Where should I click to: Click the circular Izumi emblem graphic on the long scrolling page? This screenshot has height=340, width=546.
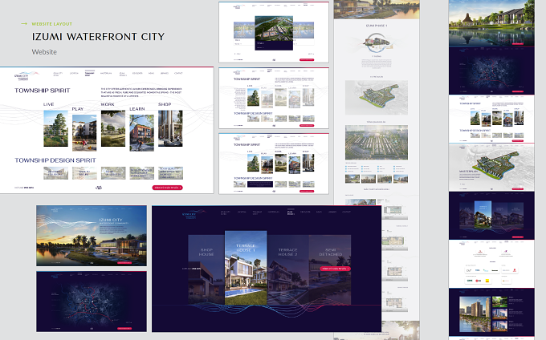pyautogui.click(x=377, y=42)
